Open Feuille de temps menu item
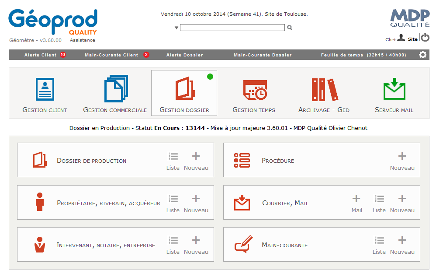This screenshot has height=277, width=436. (x=363, y=55)
